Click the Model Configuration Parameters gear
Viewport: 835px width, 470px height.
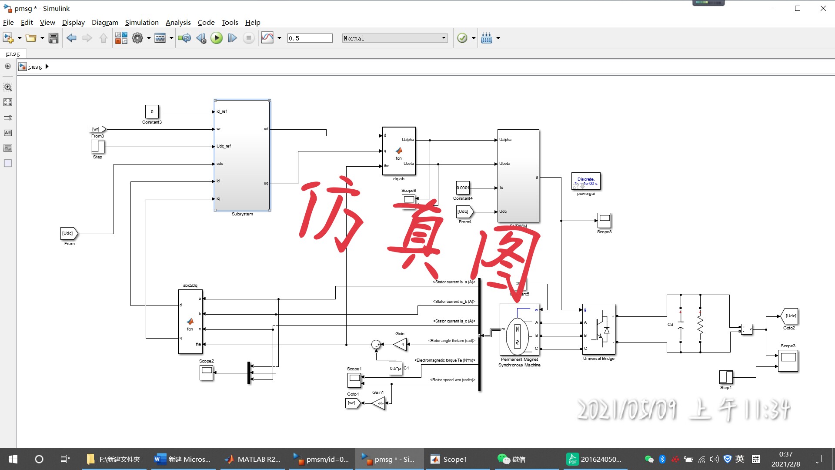(137, 38)
